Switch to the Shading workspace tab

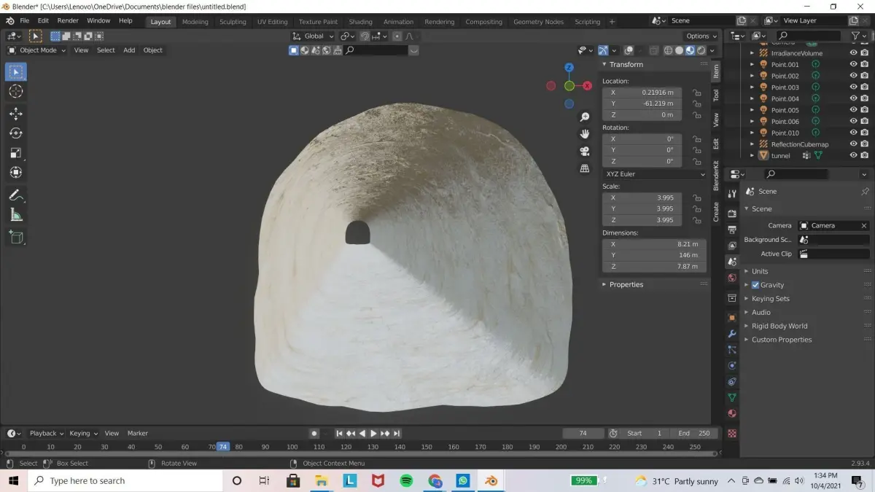(x=360, y=22)
